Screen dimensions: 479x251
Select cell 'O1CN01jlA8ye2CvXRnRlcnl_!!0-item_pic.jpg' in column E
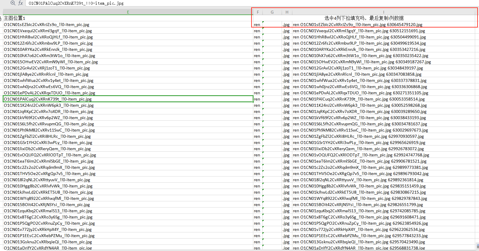click(x=128, y=74)
